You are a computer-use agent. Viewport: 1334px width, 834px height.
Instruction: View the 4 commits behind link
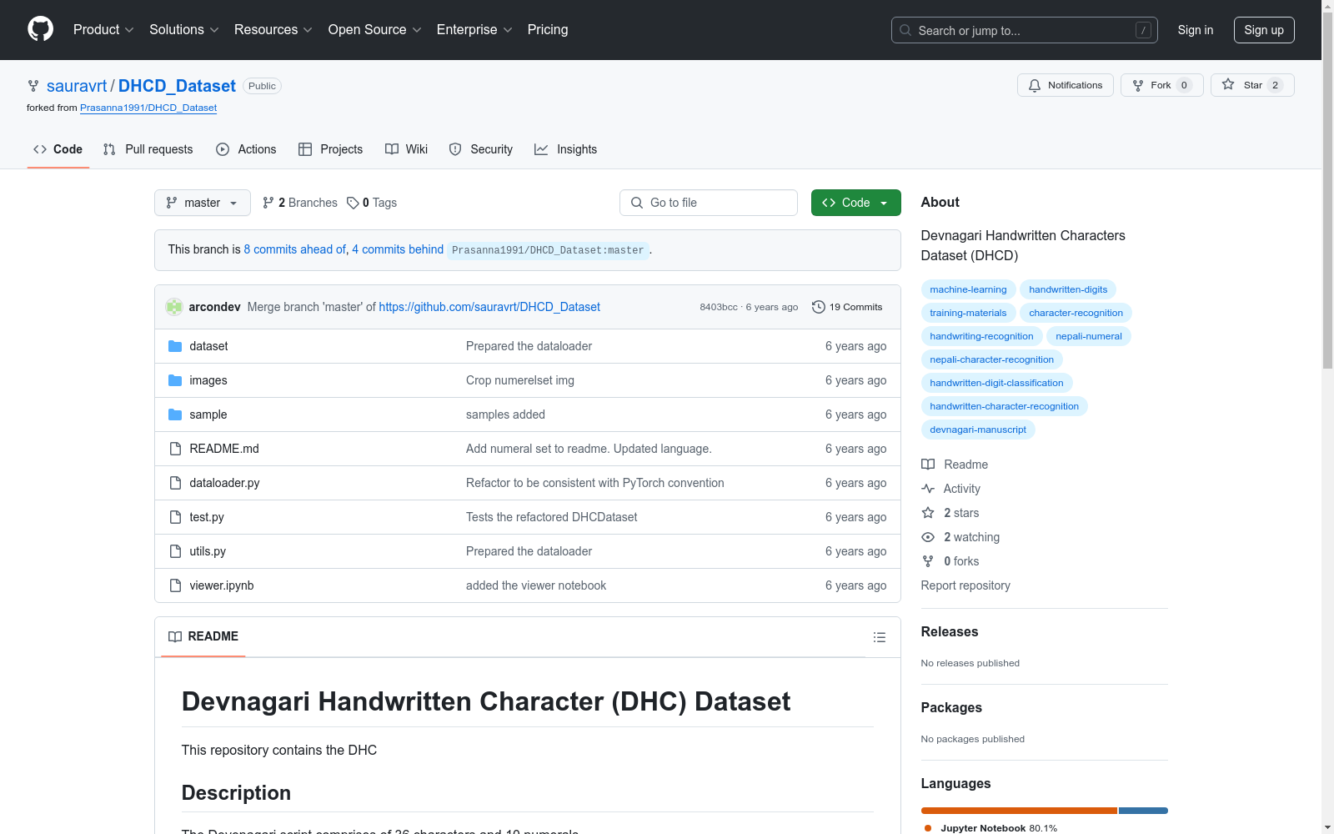pyautogui.click(x=398, y=249)
